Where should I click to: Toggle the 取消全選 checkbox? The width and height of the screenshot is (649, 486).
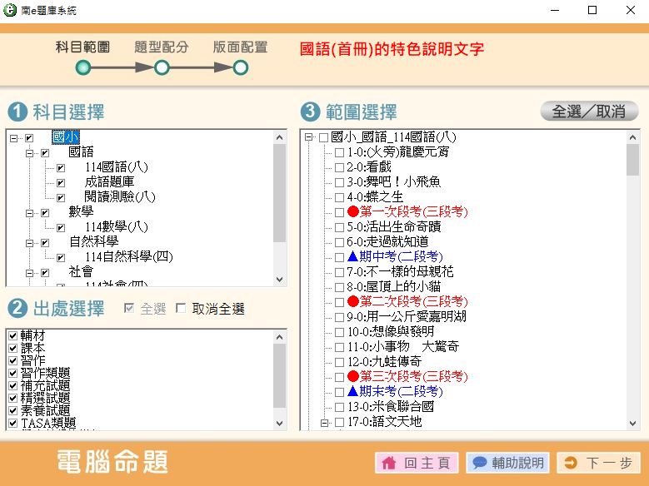181,309
